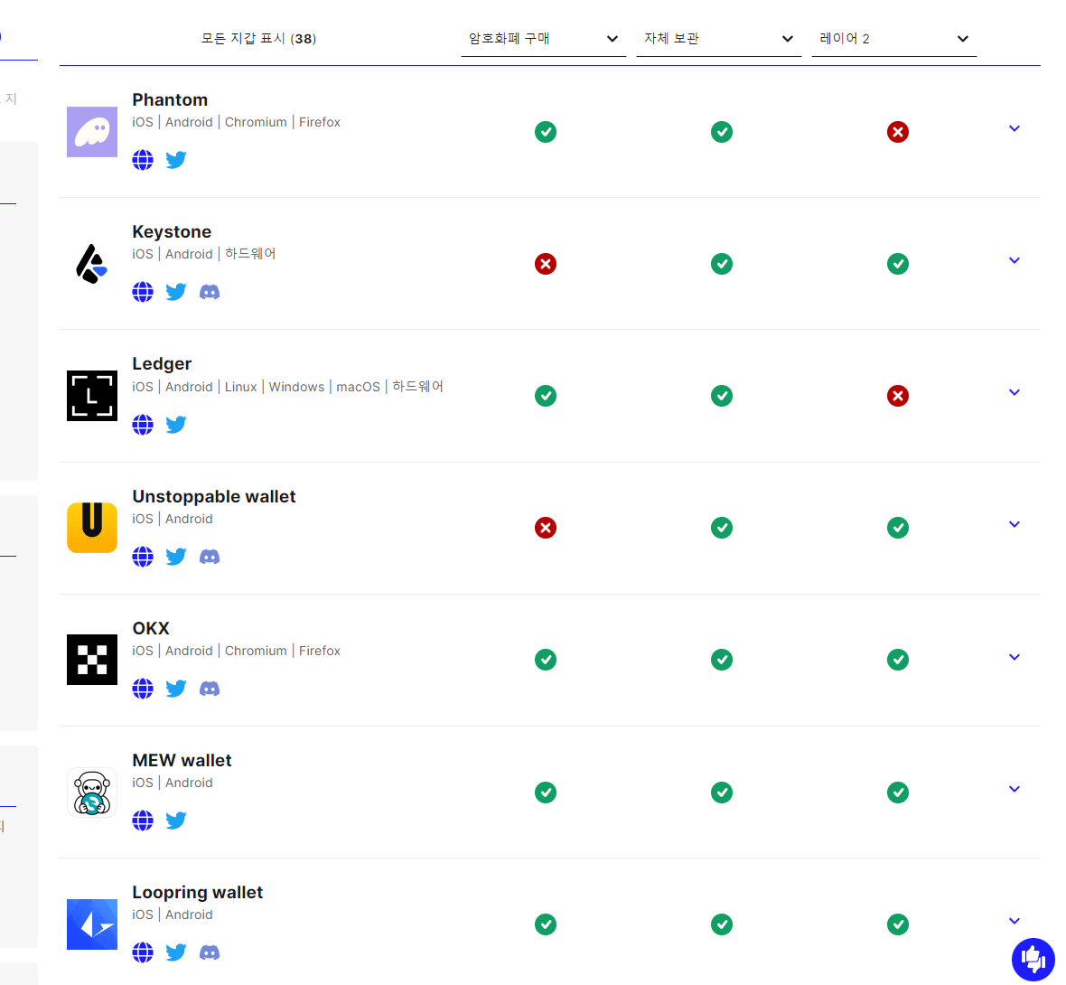The width and height of the screenshot is (1066, 985).
Task: Open the 자체 보관 filter dropdown
Action: (x=718, y=39)
